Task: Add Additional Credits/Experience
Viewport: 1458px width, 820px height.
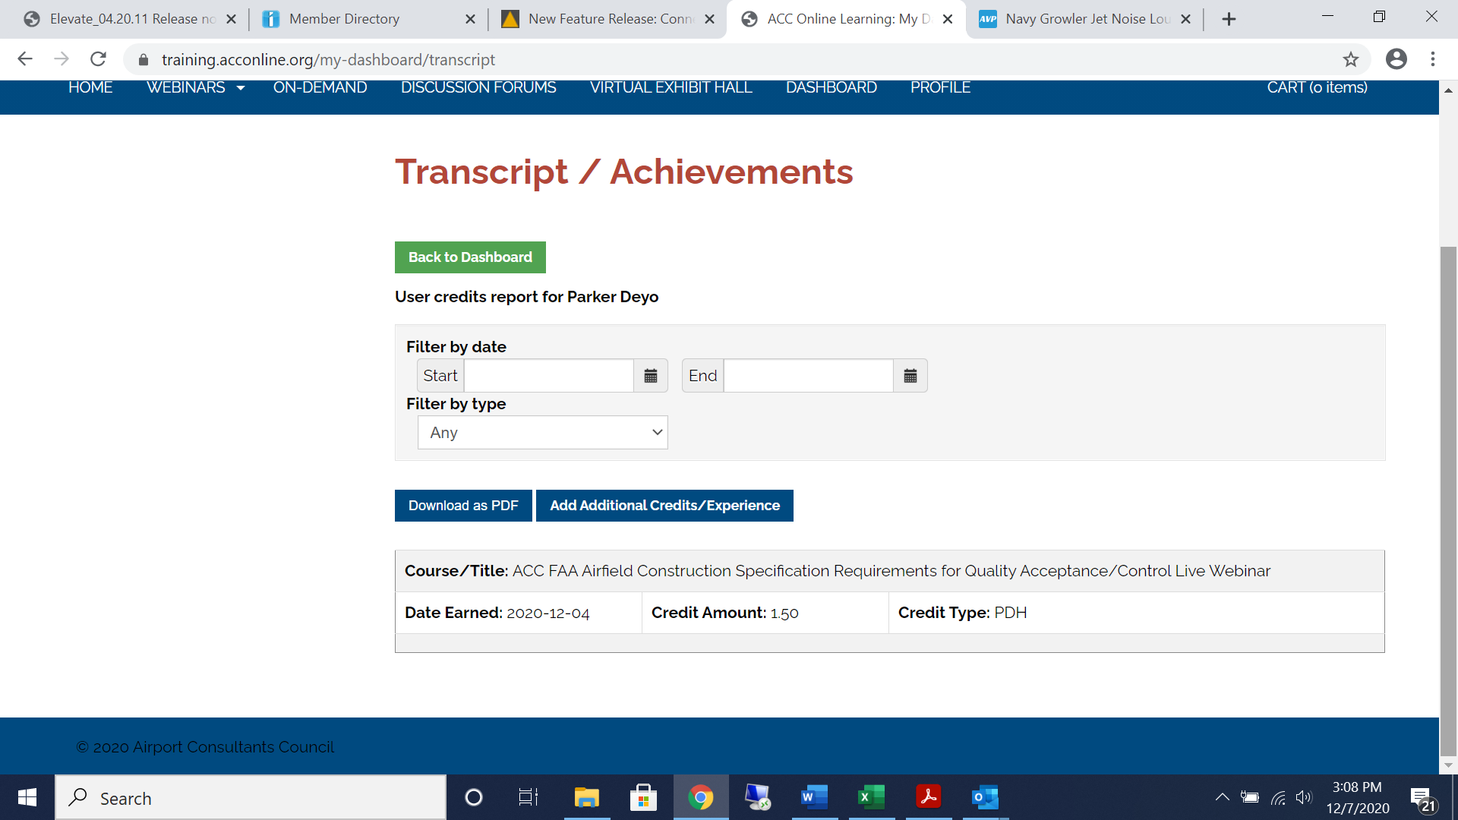Action: coord(664,506)
